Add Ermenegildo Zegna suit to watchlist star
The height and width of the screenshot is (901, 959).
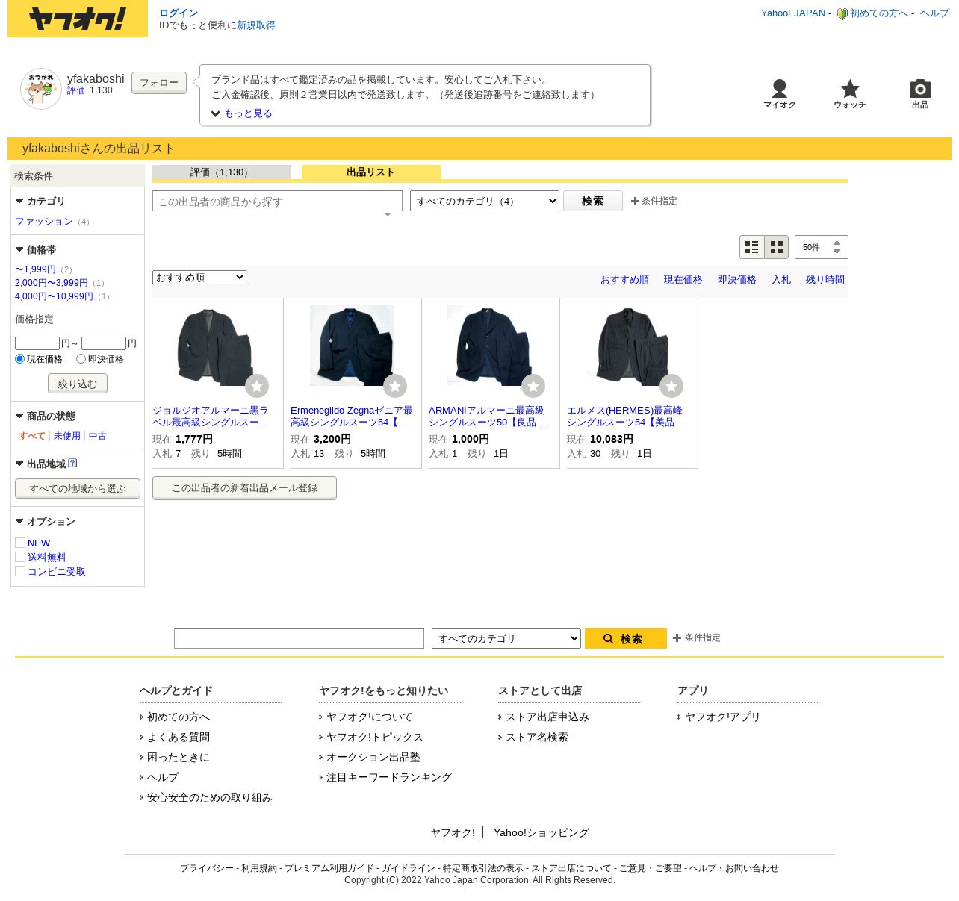click(x=395, y=386)
